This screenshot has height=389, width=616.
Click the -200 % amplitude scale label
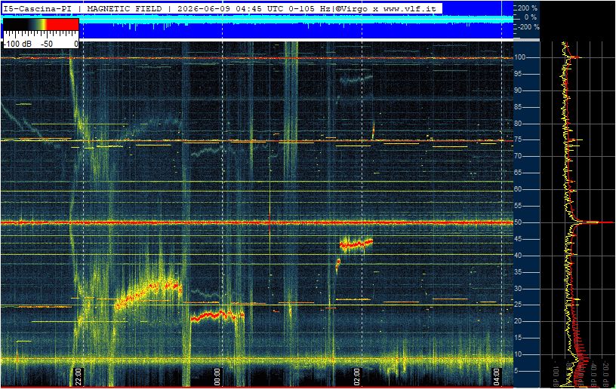(528, 27)
